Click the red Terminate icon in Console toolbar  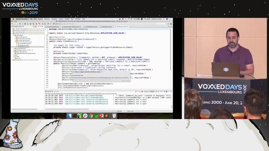(x=142, y=91)
